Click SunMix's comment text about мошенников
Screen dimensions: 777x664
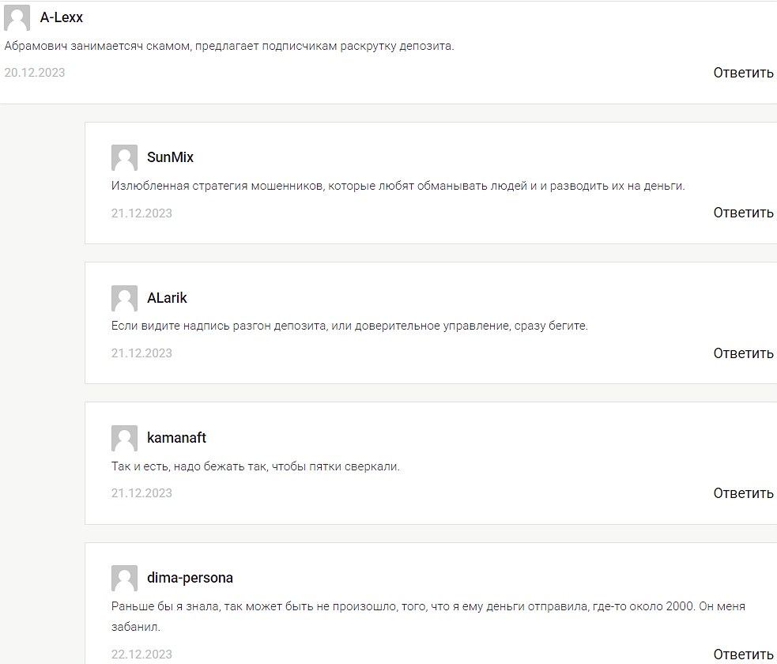click(x=398, y=187)
